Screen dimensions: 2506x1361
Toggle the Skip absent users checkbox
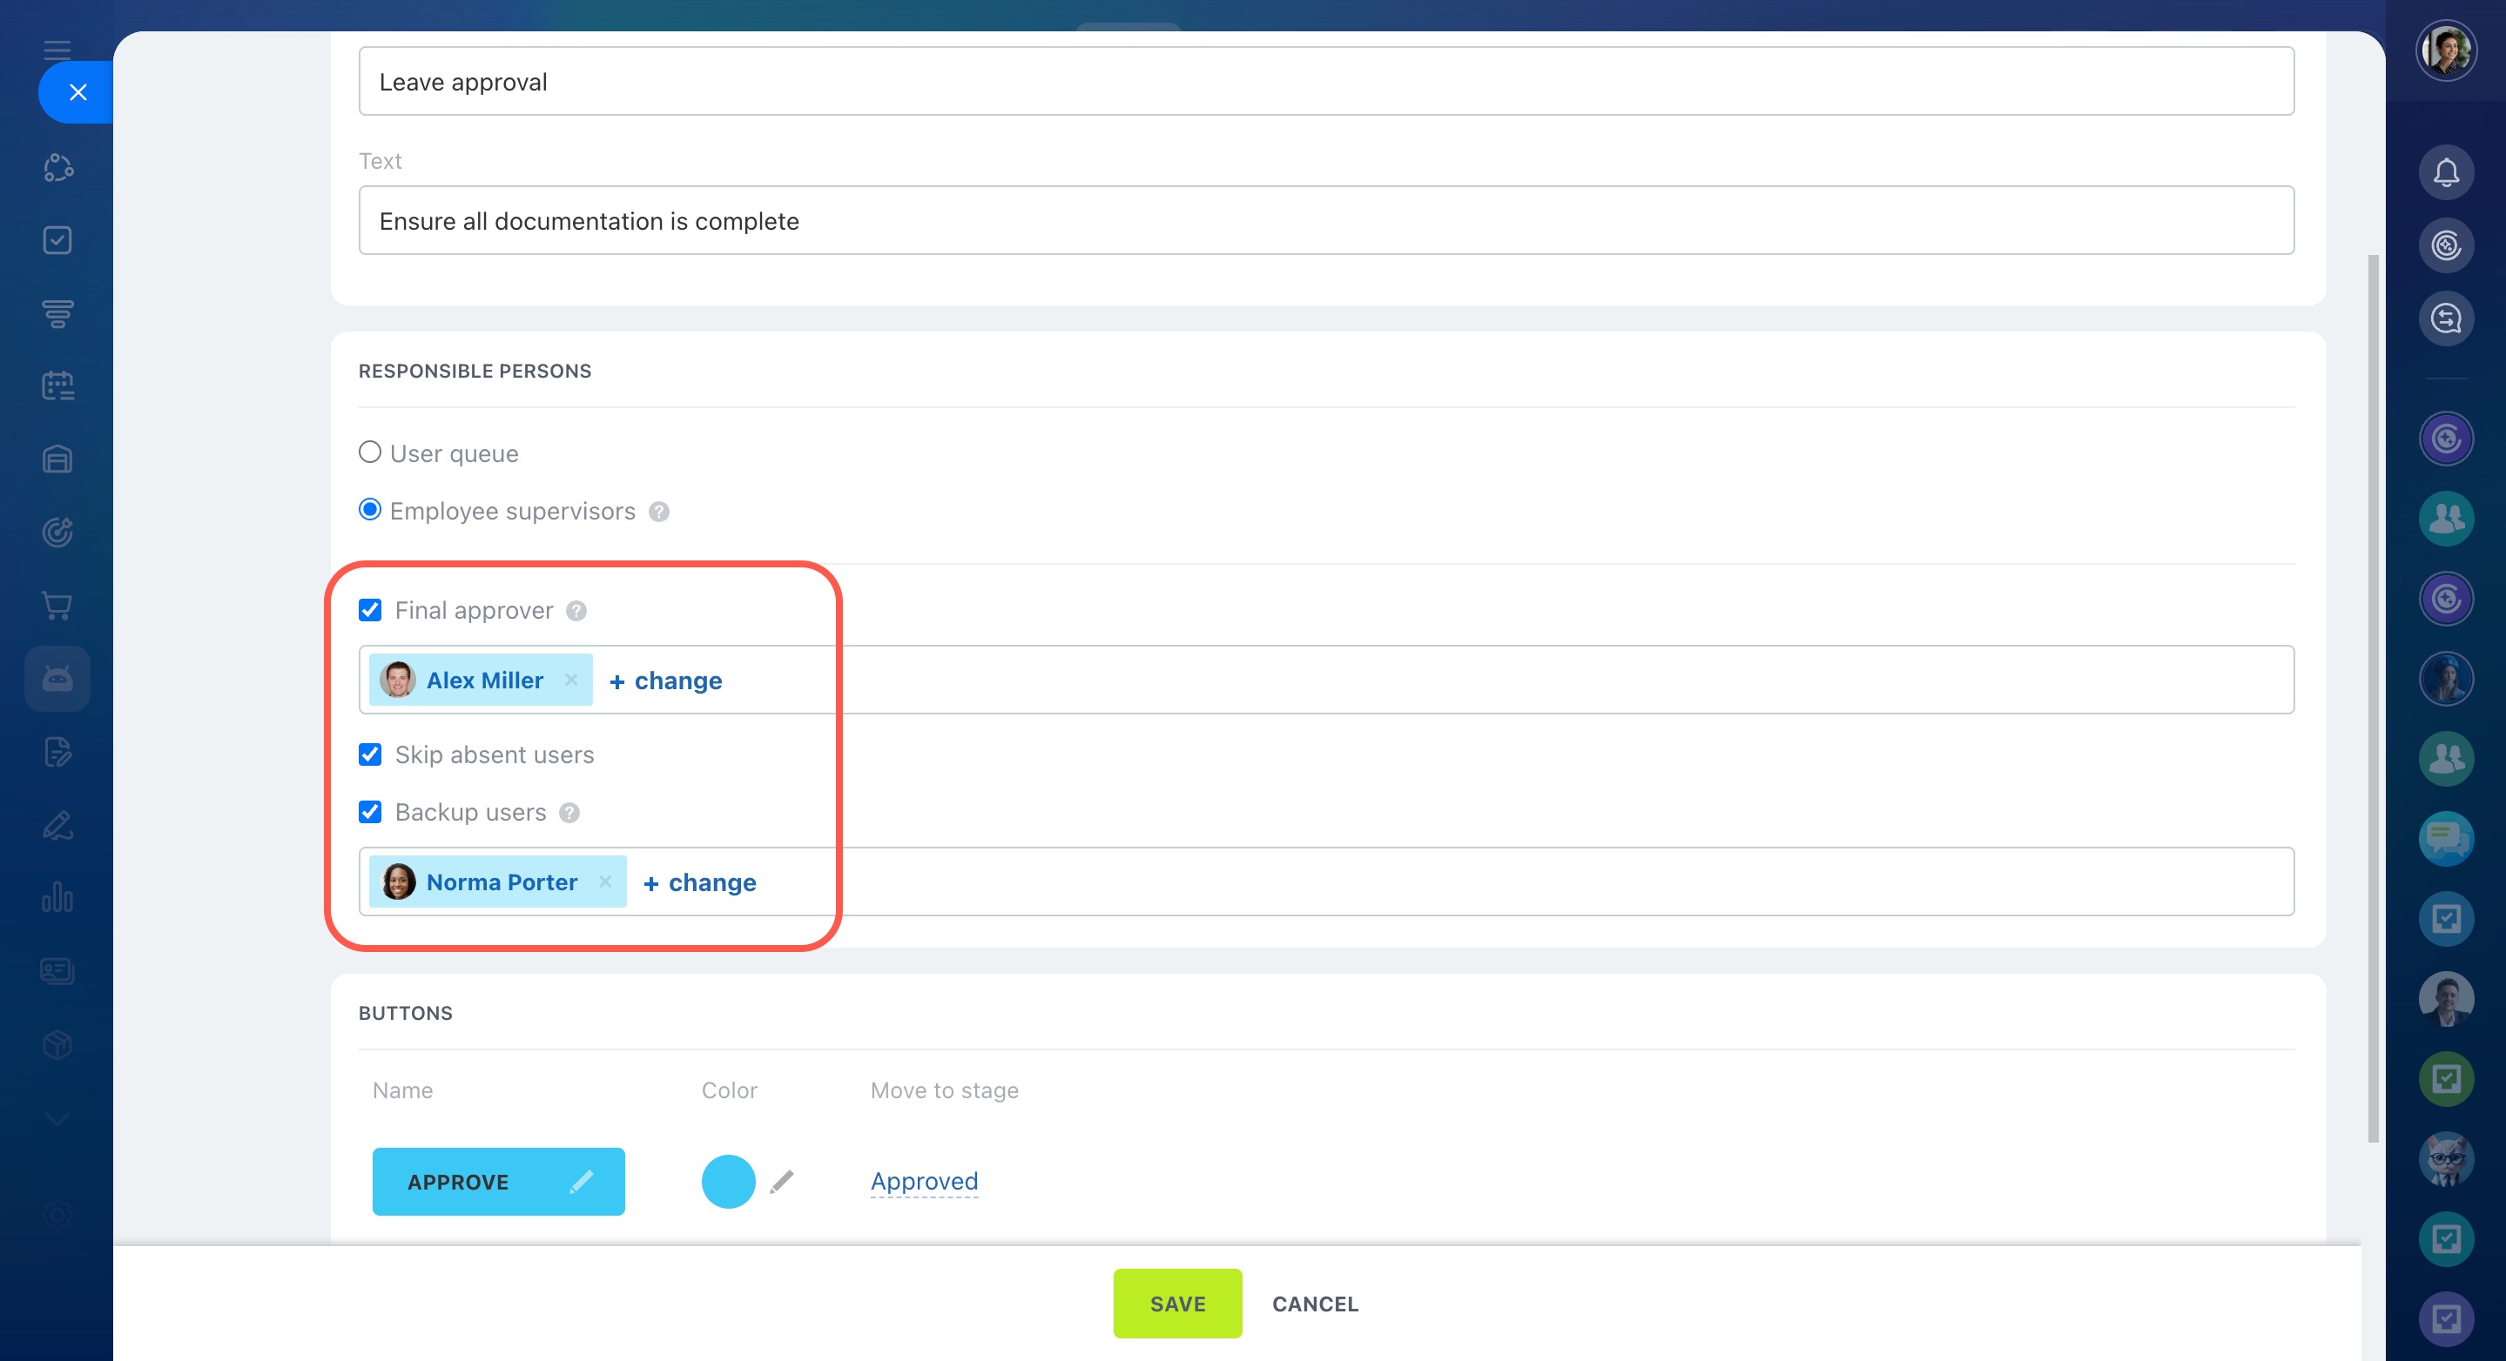[x=370, y=754]
